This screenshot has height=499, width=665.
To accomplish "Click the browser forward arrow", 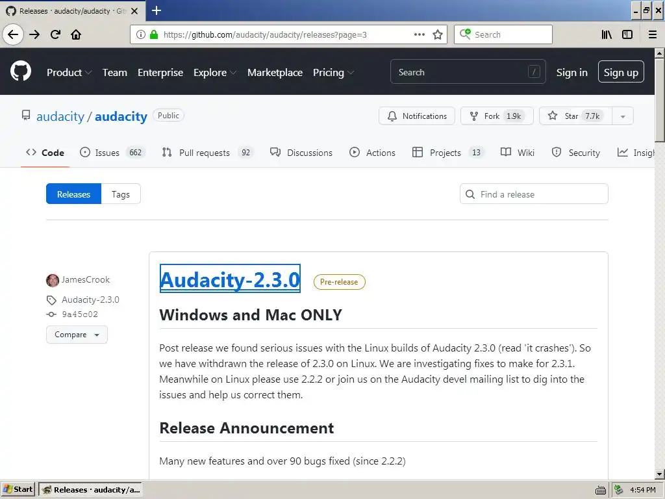I will (x=34, y=34).
